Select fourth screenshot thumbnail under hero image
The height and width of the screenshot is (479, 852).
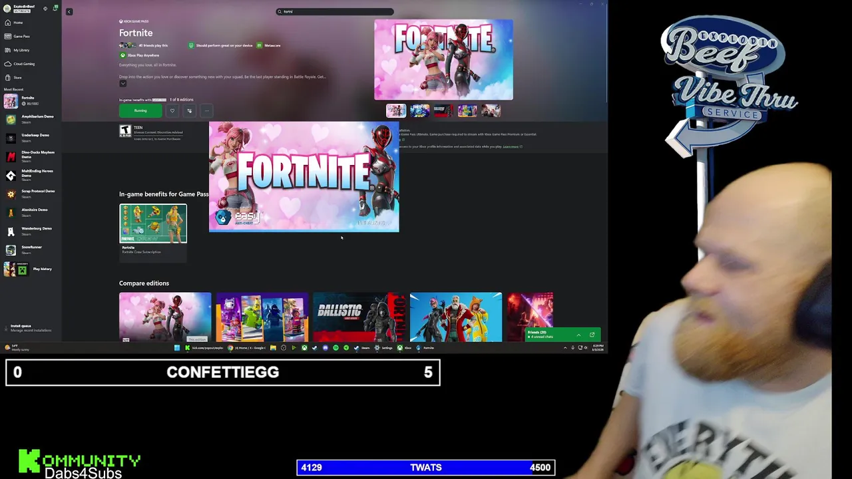[467, 110]
